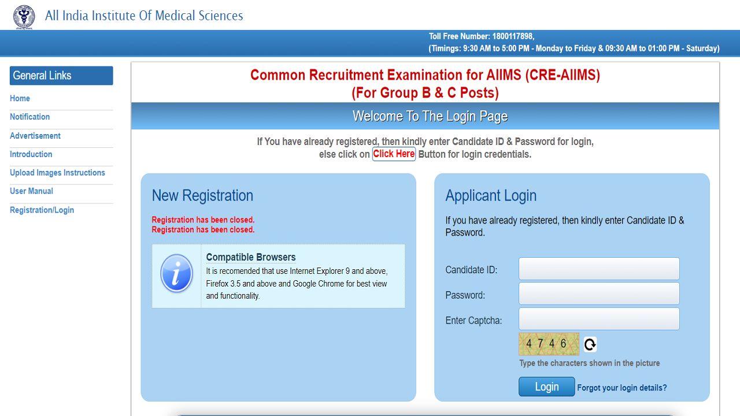Refresh the captcha image
This screenshot has width=740, height=416.
click(x=589, y=344)
